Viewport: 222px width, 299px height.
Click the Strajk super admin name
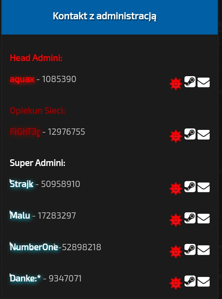[x=21, y=184]
